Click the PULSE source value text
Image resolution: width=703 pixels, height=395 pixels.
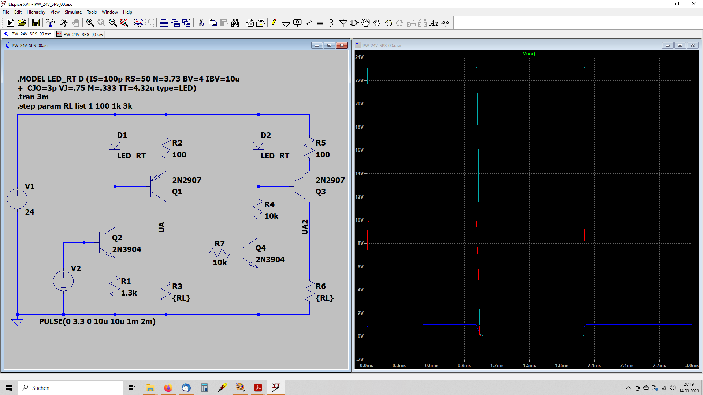tap(97, 321)
